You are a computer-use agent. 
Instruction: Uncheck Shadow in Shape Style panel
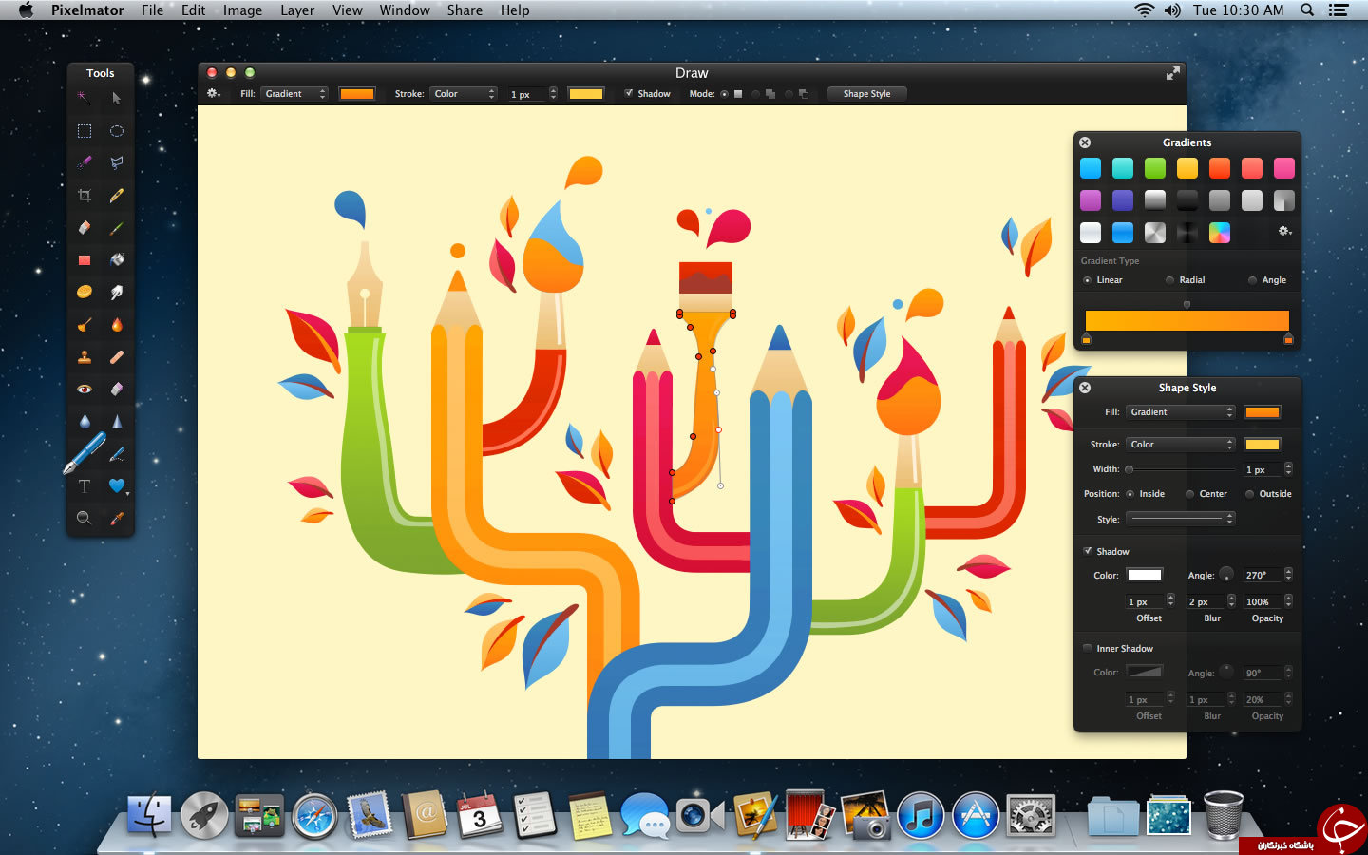(x=1088, y=551)
